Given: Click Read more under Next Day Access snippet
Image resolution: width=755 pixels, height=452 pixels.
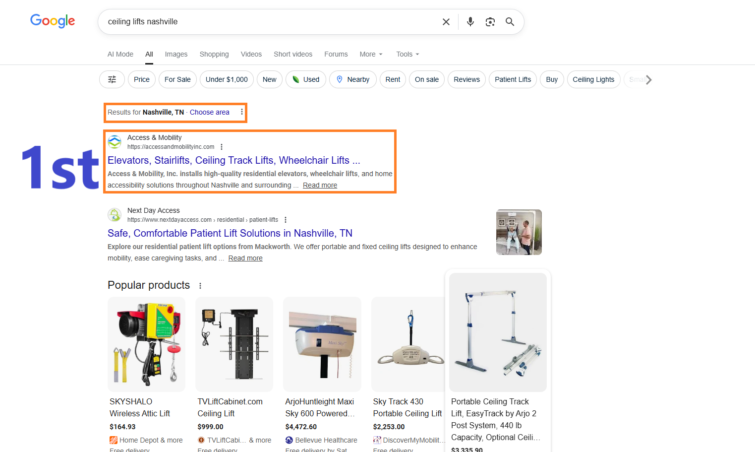Looking at the screenshot, I should 245,258.
